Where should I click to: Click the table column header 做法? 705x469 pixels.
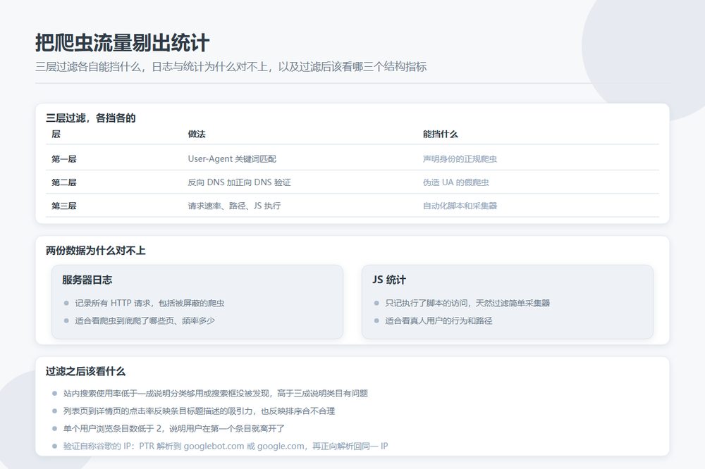(x=197, y=134)
